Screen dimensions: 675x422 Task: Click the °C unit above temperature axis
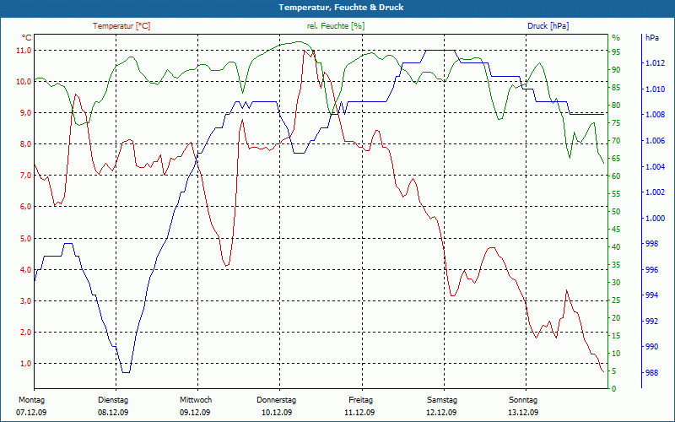tap(27, 38)
